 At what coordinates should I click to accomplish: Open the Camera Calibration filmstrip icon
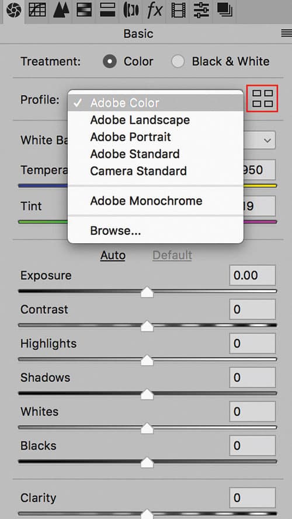click(x=179, y=10)
